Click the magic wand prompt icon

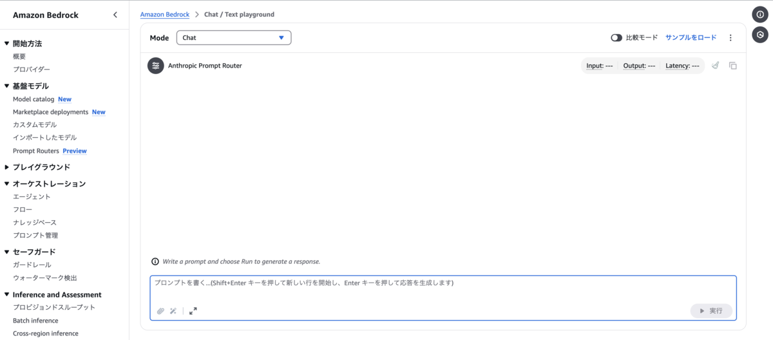pos(173,310)
